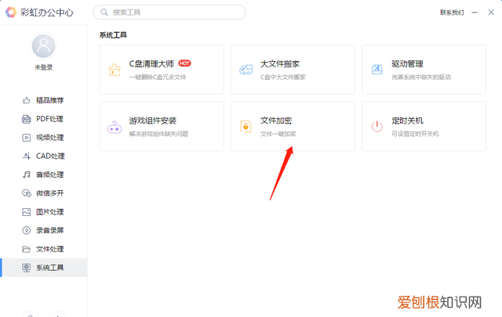
Task: Click the PDF icon in the sidebar
Action: pos(26,119)
